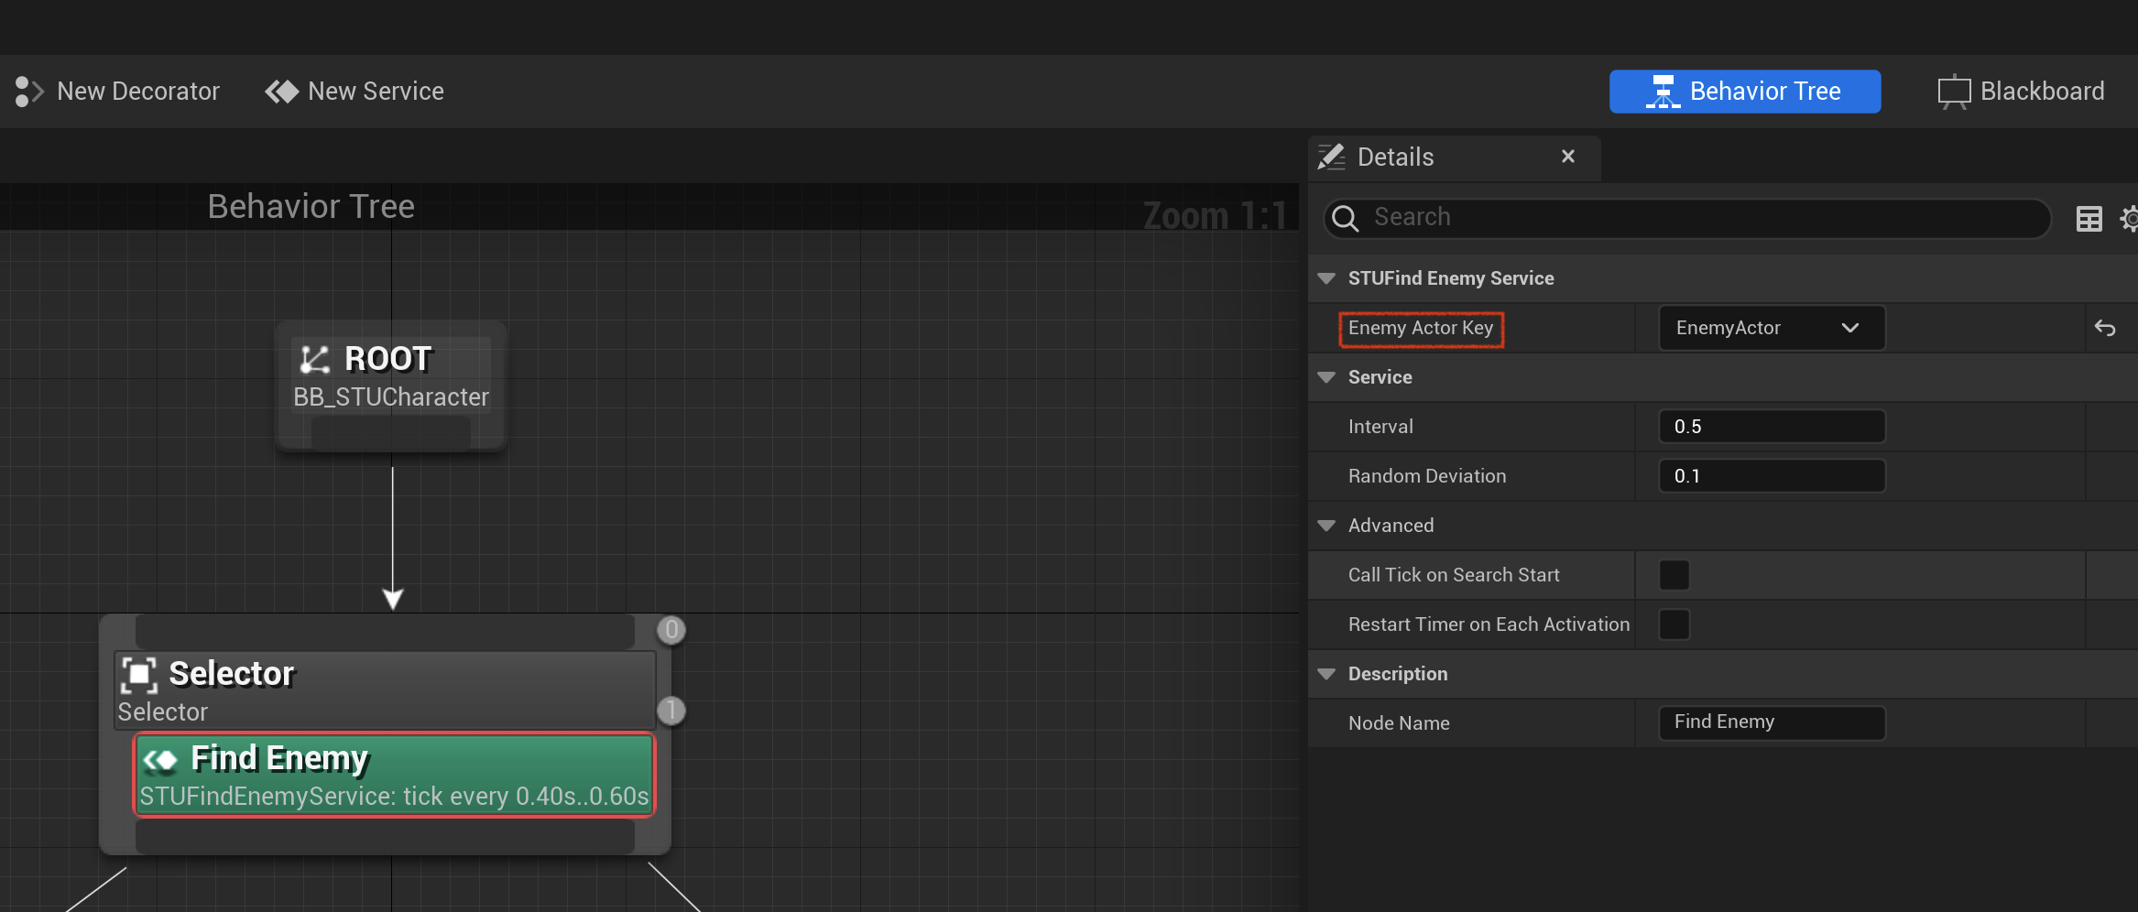
Task: Click the execution index 1 badge
Action: [671, 711]
